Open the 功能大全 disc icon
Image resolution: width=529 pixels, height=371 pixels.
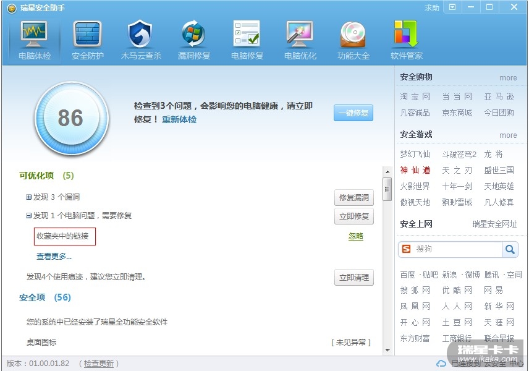click(x=353, y=34)
